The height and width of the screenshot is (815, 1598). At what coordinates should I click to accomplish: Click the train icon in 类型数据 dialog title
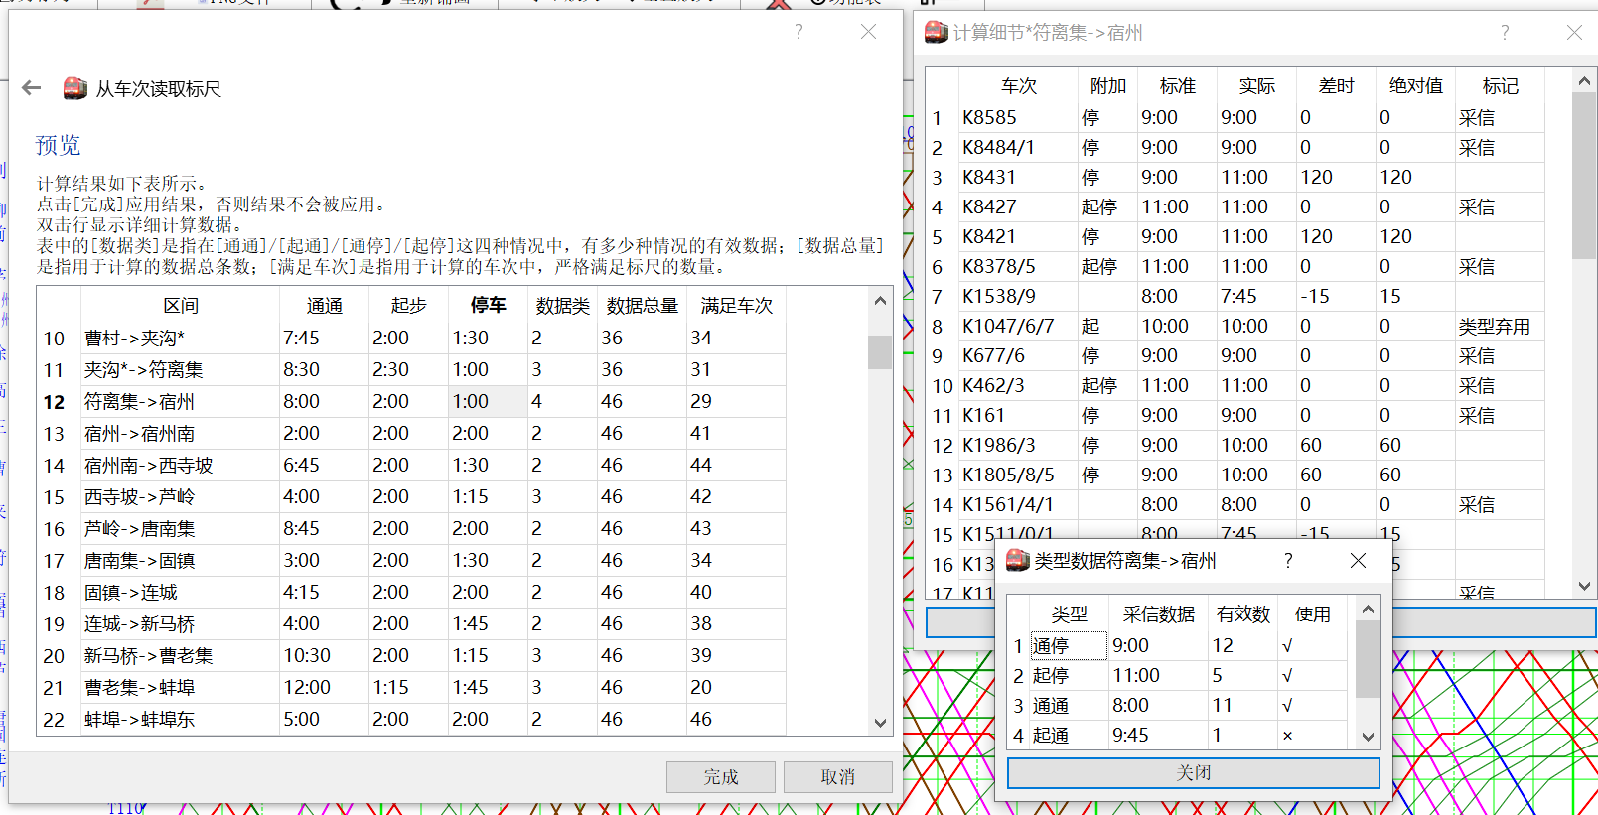[1017, 561]
